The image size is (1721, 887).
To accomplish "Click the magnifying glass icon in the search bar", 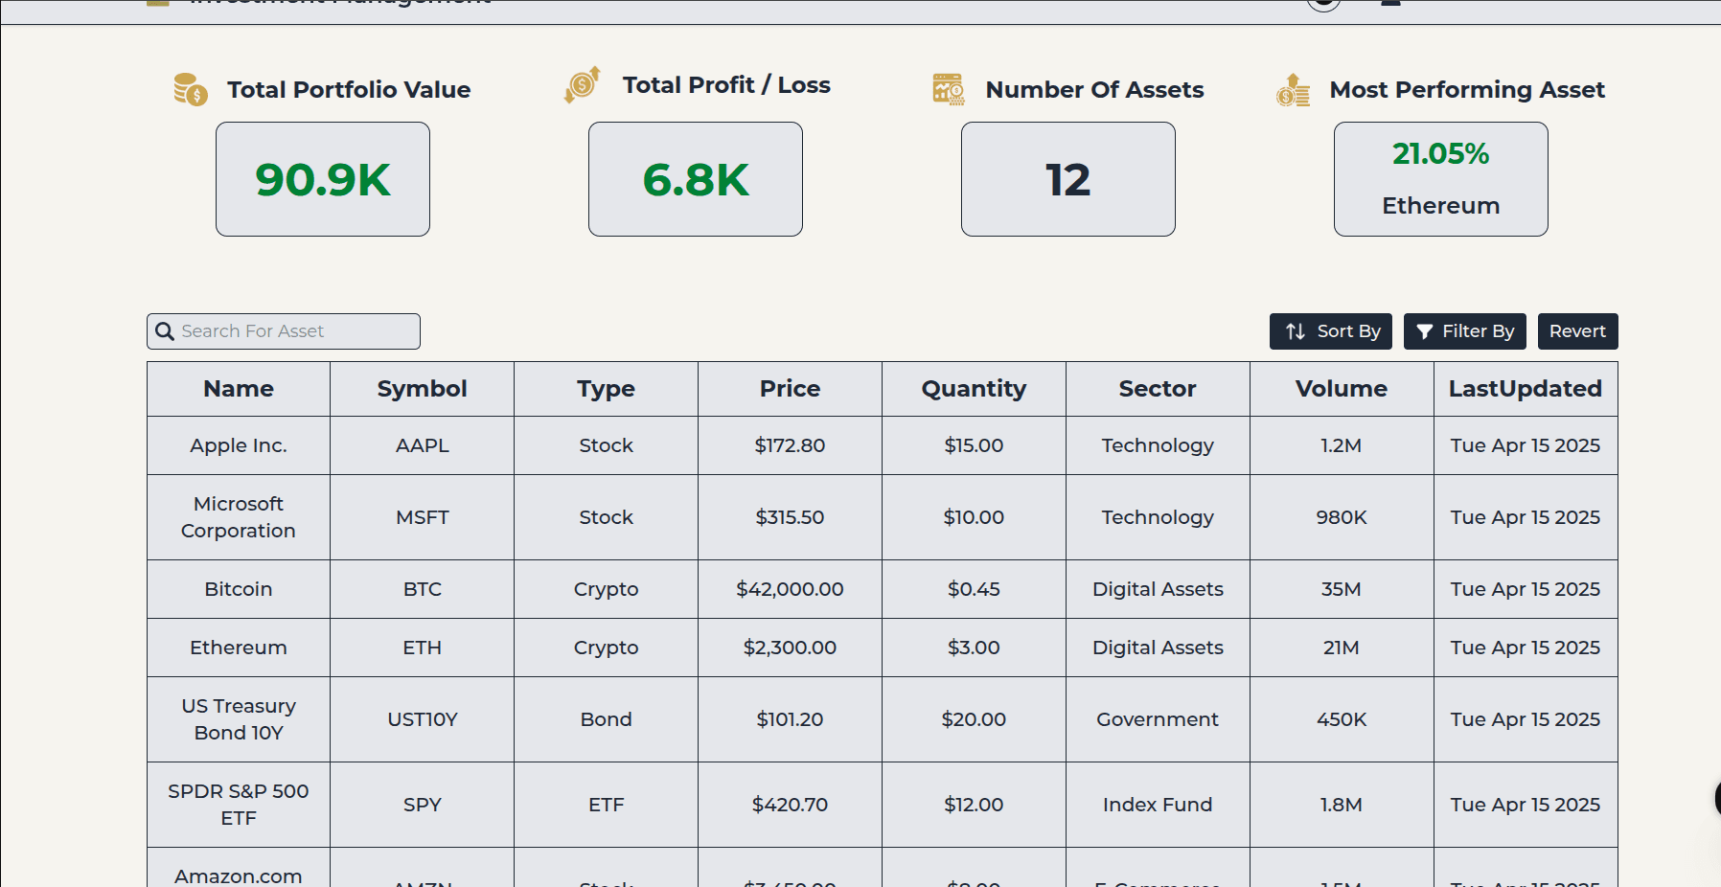I will (164, 330).
